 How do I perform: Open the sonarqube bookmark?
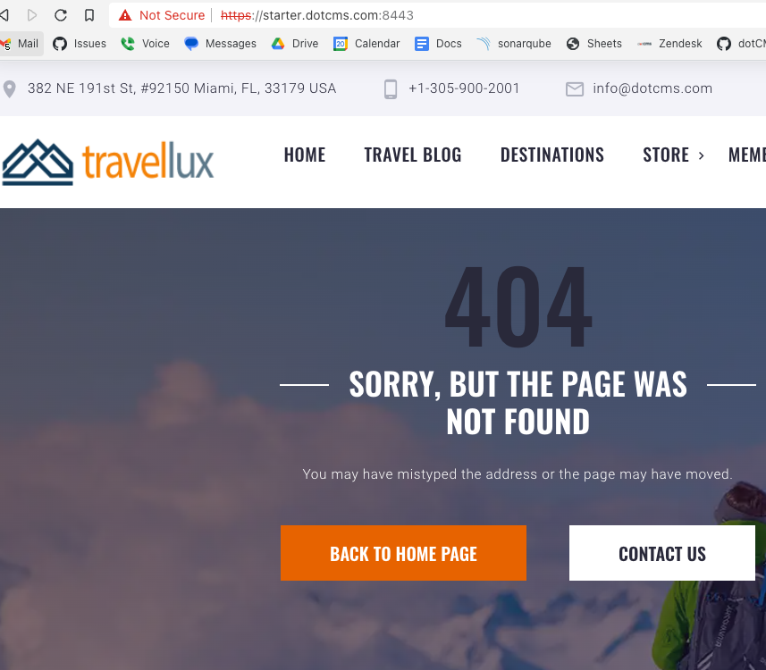514,44
